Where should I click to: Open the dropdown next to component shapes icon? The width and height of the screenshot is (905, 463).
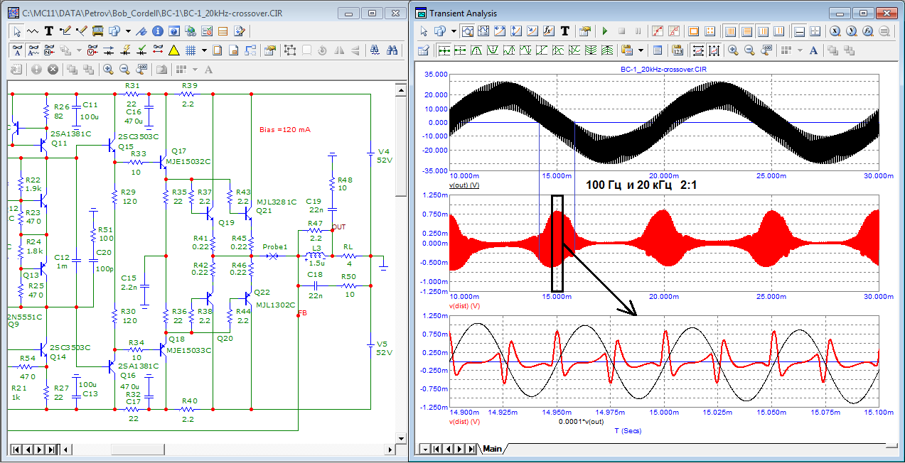click(x=128, y=31)
